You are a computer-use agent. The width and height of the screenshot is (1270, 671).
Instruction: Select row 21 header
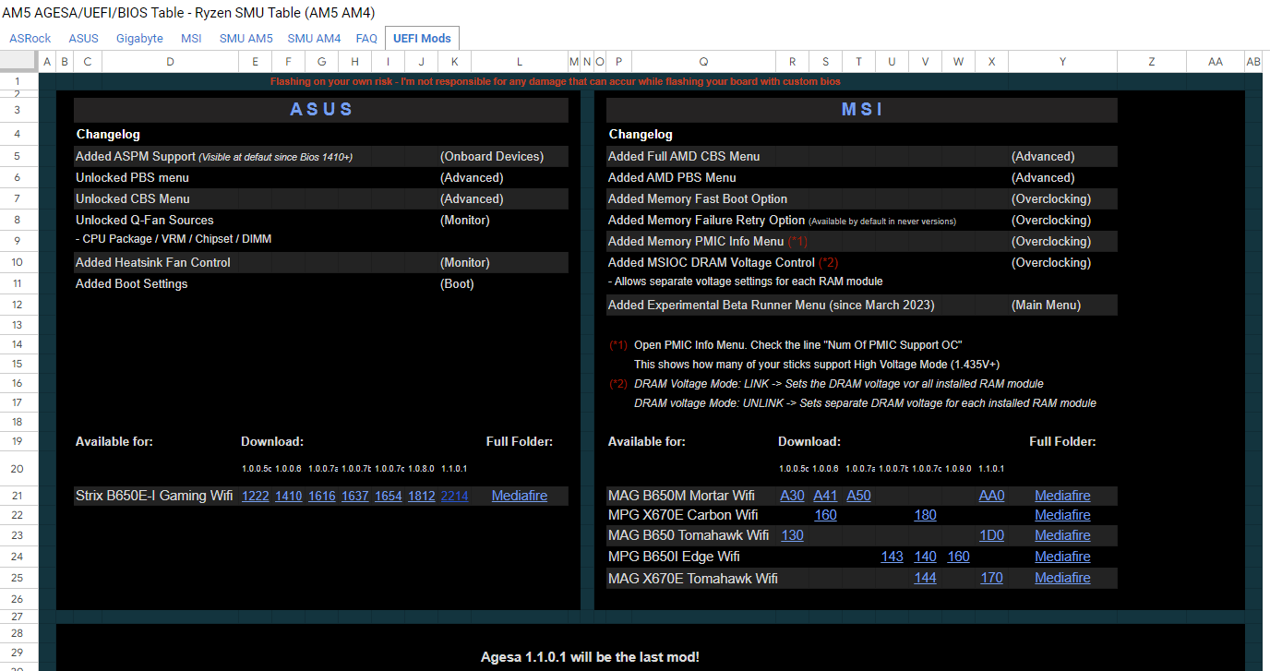pos(18,496)
